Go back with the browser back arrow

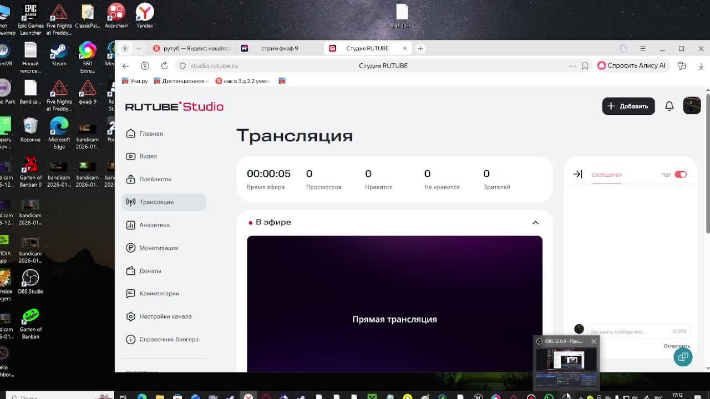click(x=125, y=65)
